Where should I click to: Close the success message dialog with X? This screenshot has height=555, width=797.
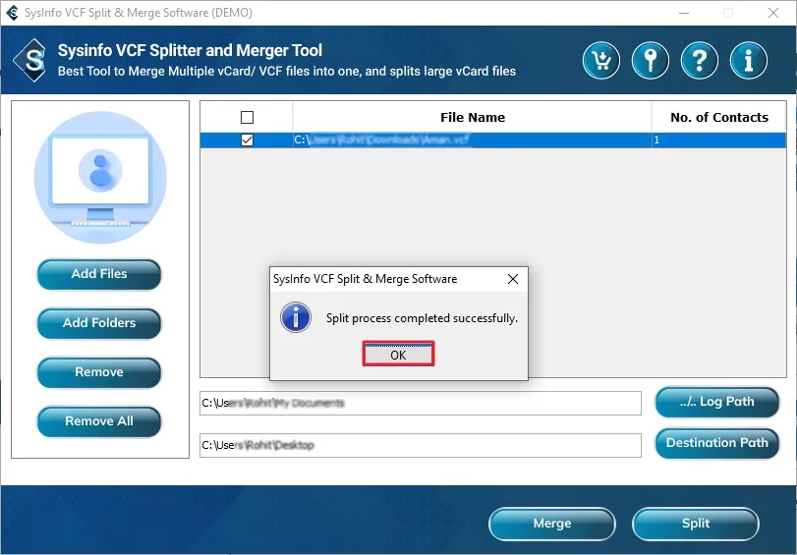click(x=513, y=279)
